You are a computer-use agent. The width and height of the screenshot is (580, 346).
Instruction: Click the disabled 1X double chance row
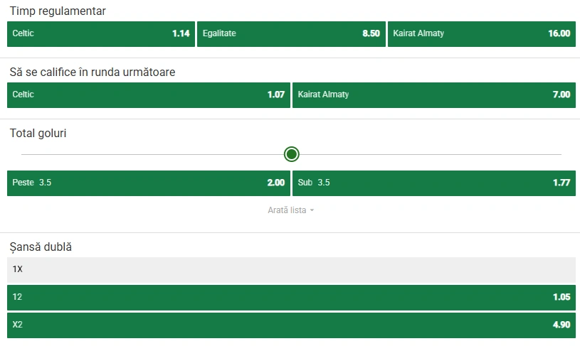click(x=292, y=270)
